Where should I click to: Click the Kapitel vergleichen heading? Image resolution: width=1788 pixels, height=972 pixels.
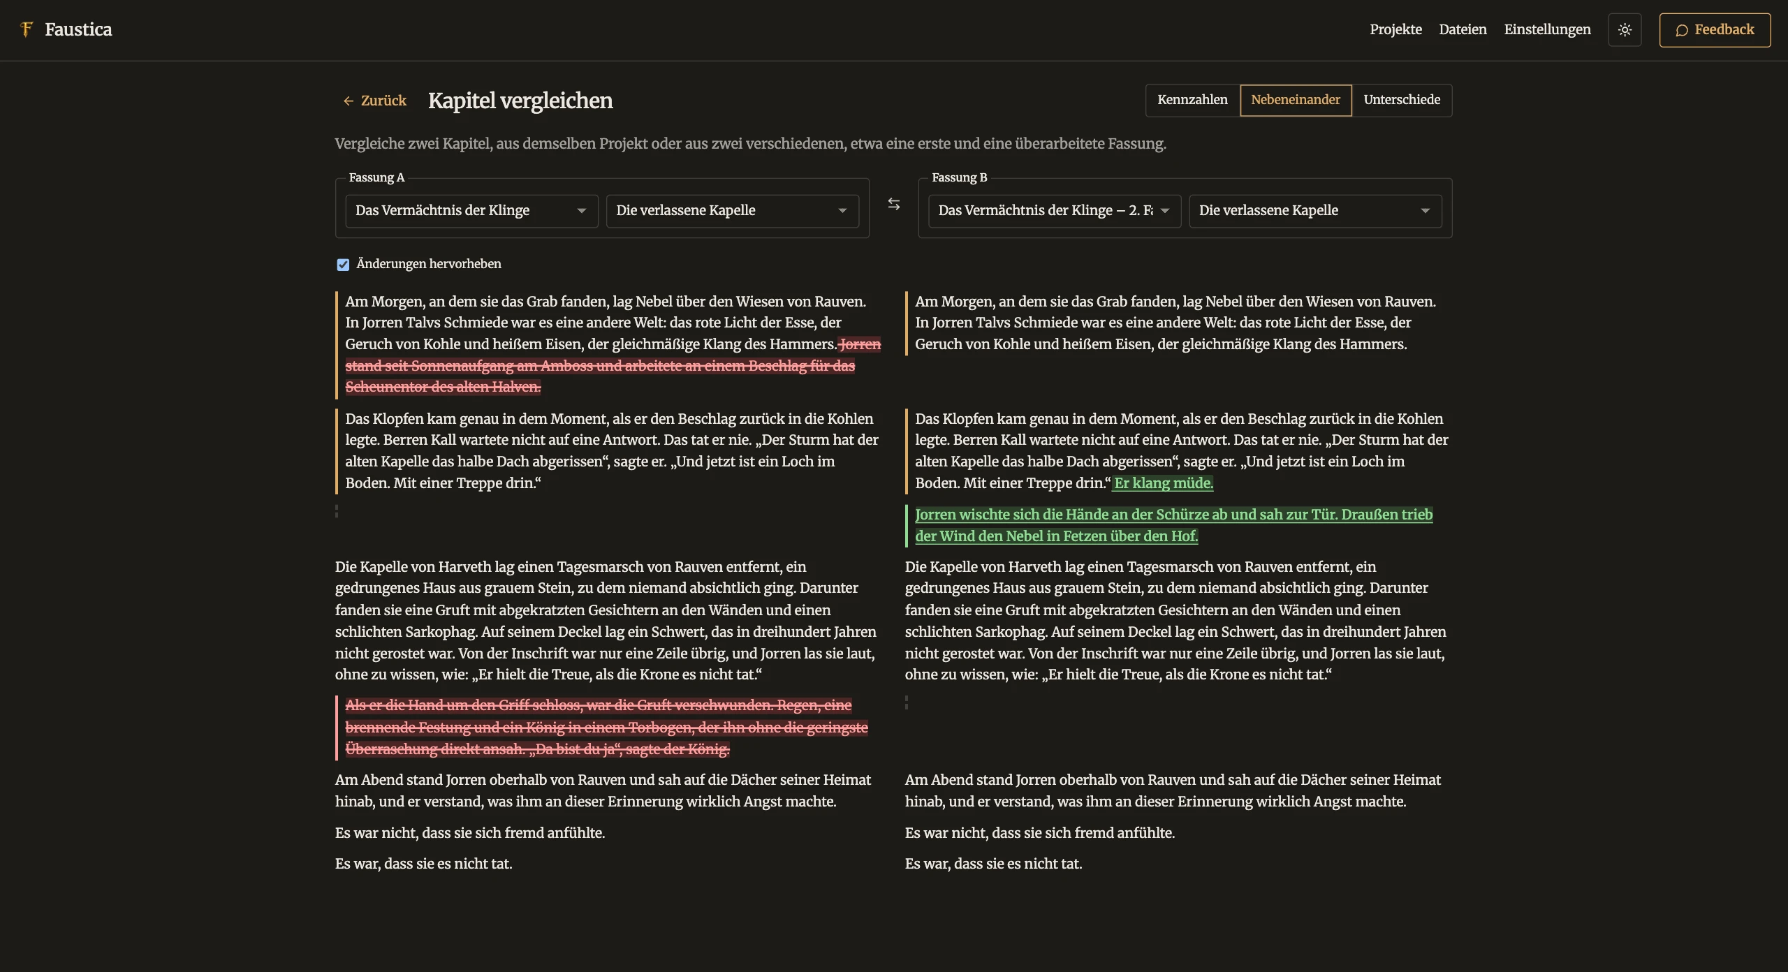520,101
